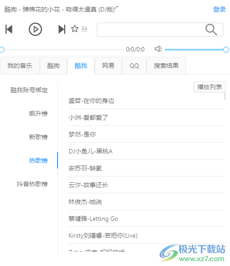This screenshot has width=230, height=266.
Task: Open the 搜索结果 tab
Action: [x=166, y=66]
